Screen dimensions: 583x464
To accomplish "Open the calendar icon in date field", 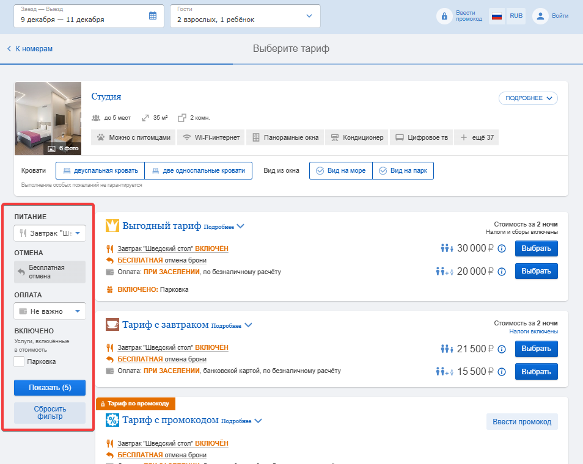I will click(x=152, y=16).
